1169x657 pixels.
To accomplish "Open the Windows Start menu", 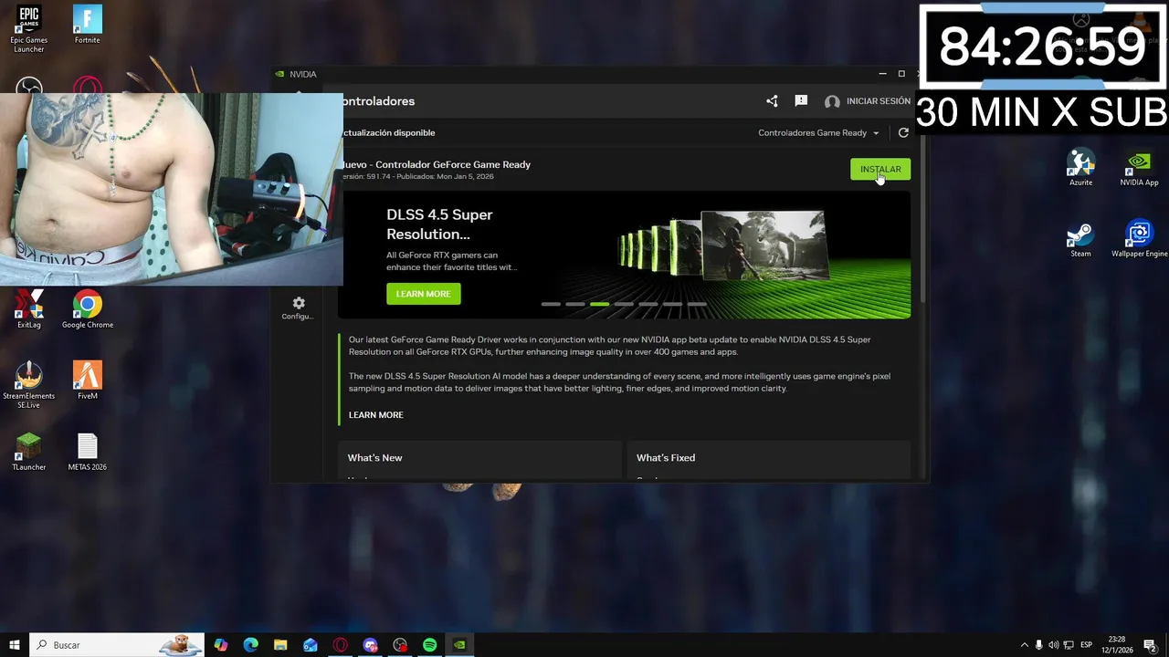I will click(15, 645).
